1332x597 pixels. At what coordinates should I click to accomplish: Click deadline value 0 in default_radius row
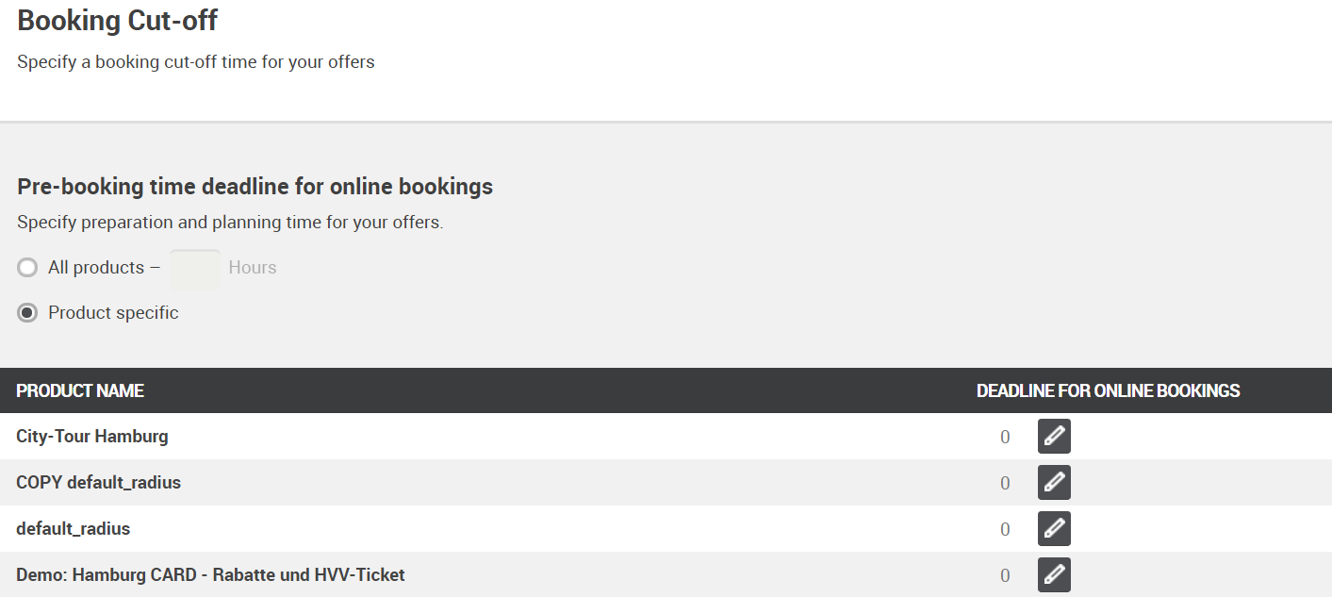(x=1005, y=530)
